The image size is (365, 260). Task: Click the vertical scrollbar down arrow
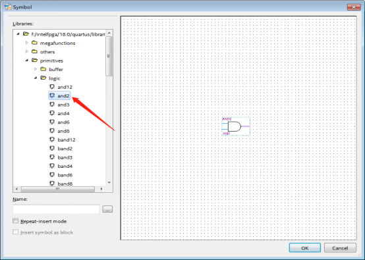point(109,182)
